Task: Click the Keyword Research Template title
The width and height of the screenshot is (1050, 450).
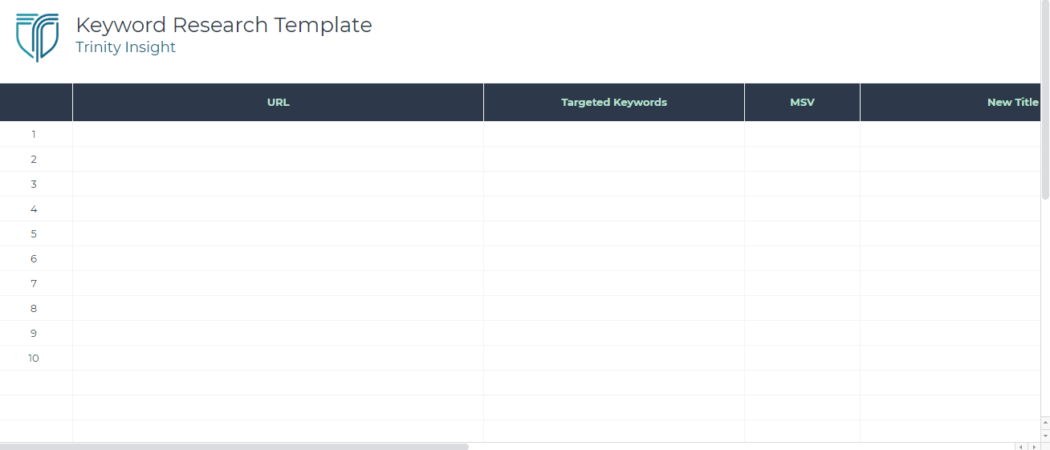Action: 223,25
